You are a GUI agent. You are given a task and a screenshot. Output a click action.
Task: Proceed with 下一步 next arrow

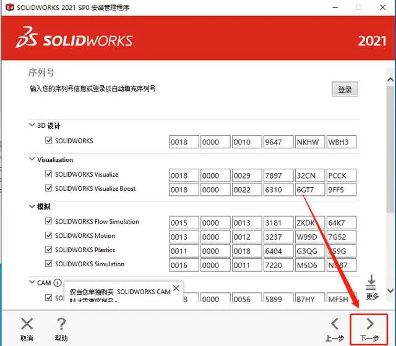click(370, 324)
